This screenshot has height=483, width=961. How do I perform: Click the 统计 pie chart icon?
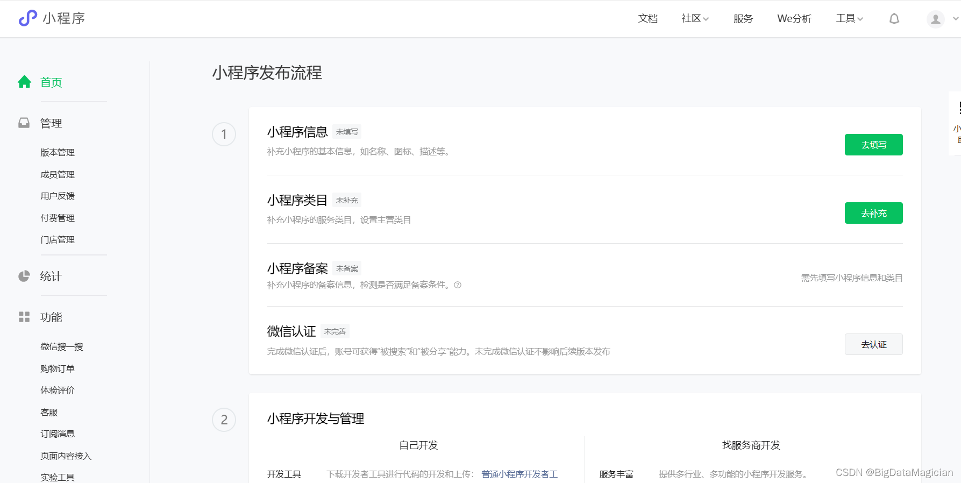coord(24,276)
